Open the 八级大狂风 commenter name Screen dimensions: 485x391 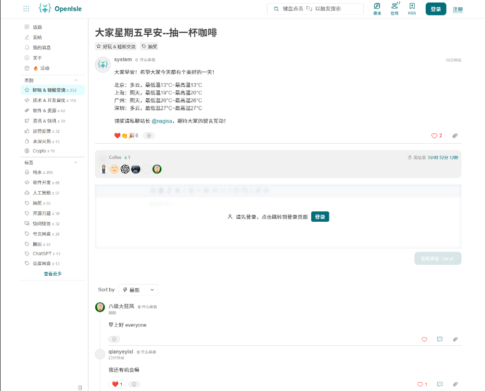[121, 306]
